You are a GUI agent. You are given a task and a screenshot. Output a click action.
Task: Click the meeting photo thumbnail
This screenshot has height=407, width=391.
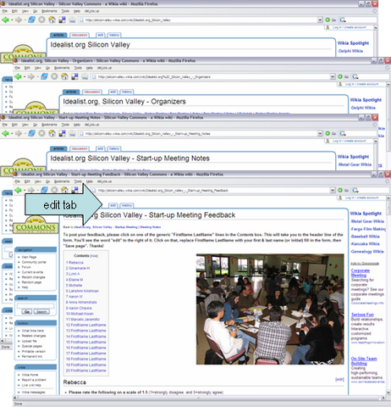coord(270,309)
